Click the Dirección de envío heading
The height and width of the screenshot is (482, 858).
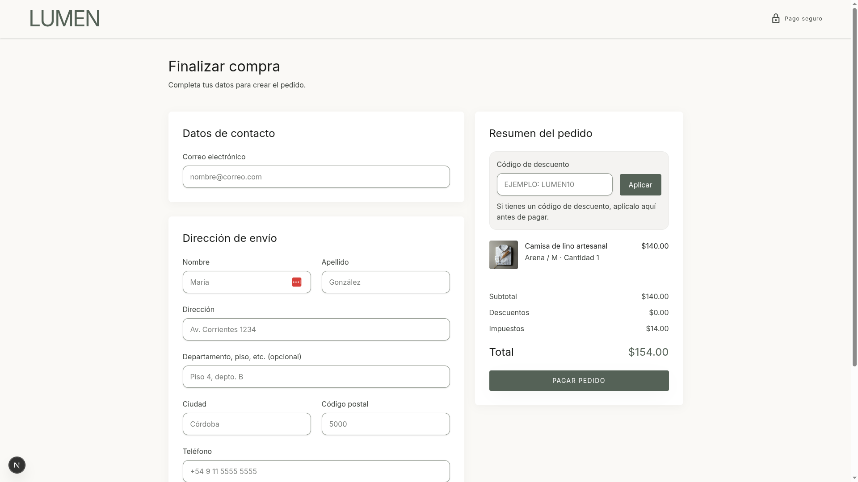(x=230, y=238)
